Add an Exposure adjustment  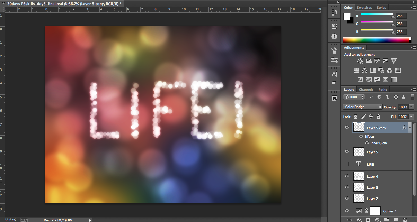pos(385,61)
